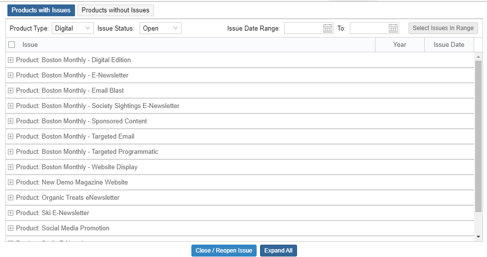Expand Boston Monthly - Sponsored Content product
The image size is (487, 257).
point(10,121)
